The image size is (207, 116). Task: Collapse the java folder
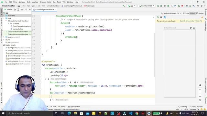pos(4,18)
